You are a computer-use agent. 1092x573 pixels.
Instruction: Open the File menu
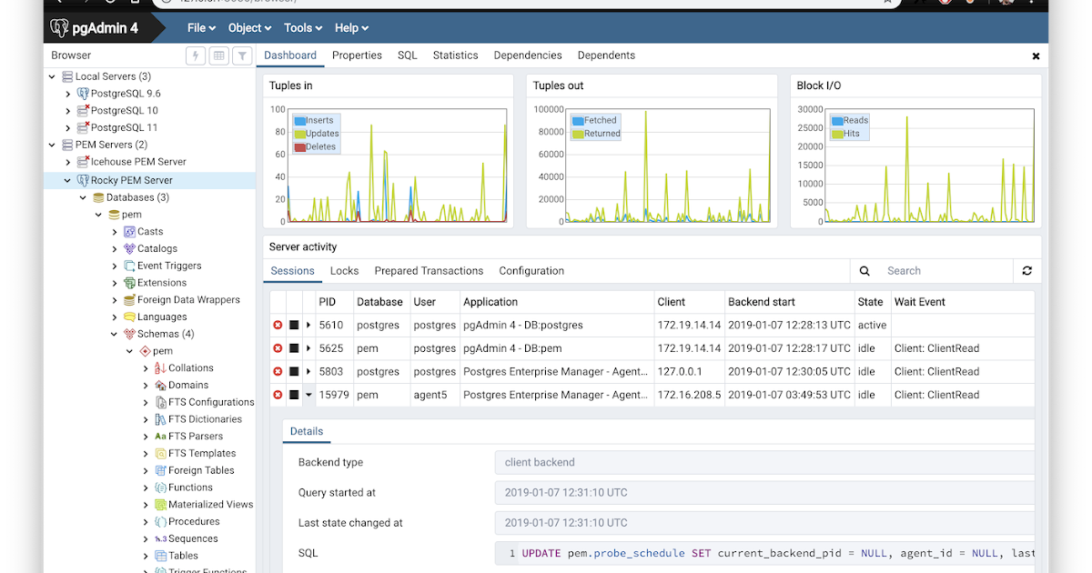[201, 28]
